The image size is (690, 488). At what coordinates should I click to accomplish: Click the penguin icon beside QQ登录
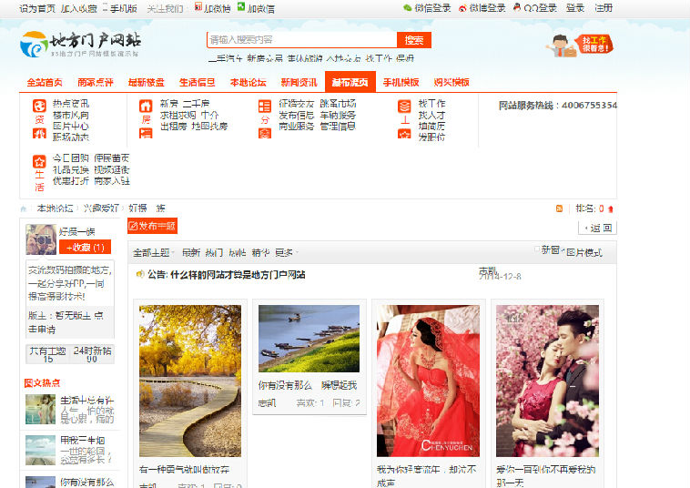click(517, 7)
